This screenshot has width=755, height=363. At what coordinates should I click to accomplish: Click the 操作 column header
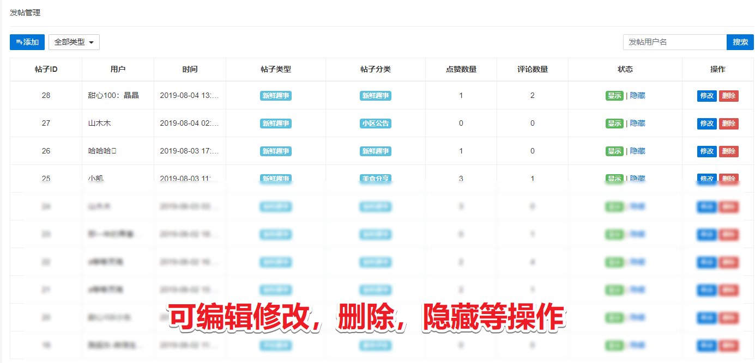pyautogui.click(x=718, y=70)
